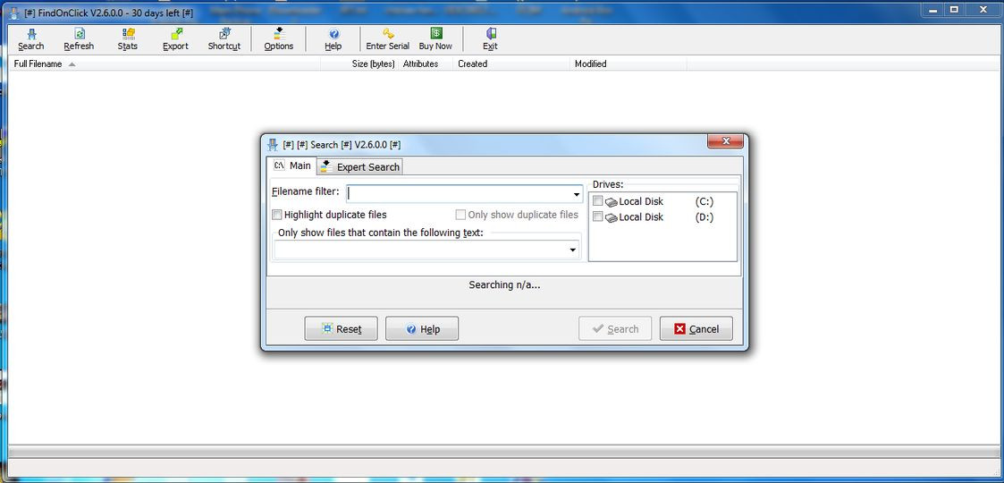This screenshot has height=483, width=1004.
Task: Sort by Size (bytes) column header
Action: pos(359,64)
